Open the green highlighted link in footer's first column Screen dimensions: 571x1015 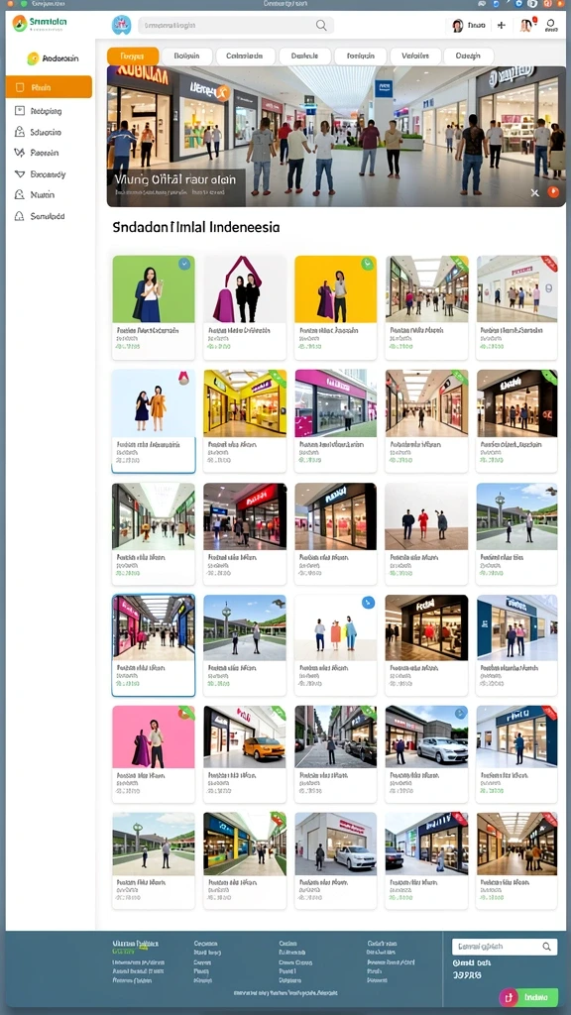pos(124,952)
